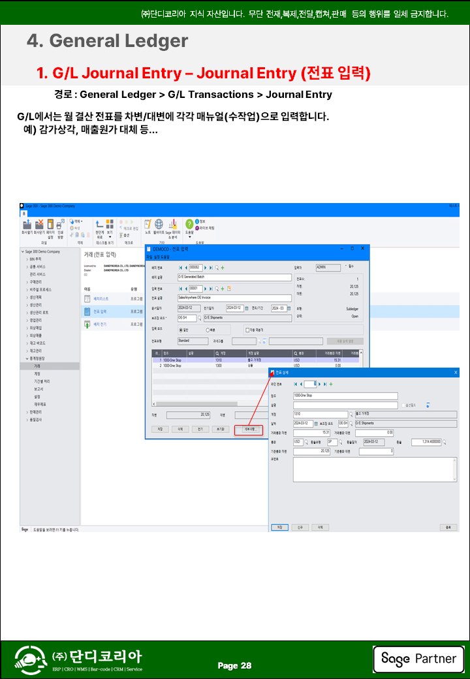Select 거래 under 총계정원장 in tree
Screen dimensions: 470x679
[37, 366]
